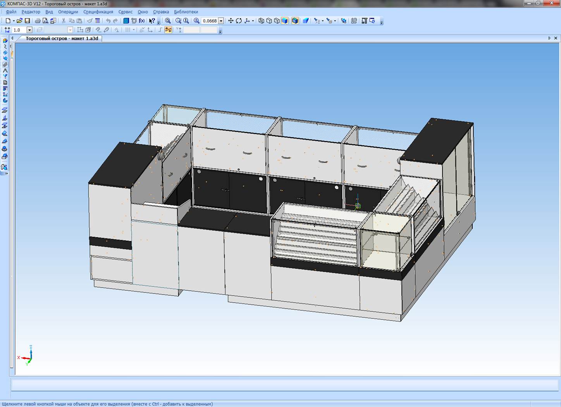Click the Print icon in toolbar
This screenshot has width=561, height=407.
38,21
